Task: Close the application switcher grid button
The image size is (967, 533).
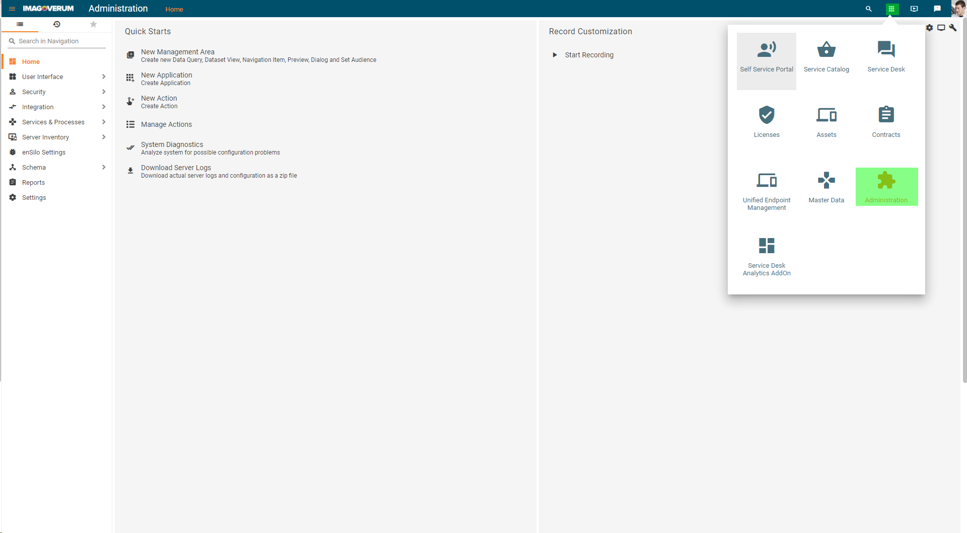Action: tap(891, 9)
